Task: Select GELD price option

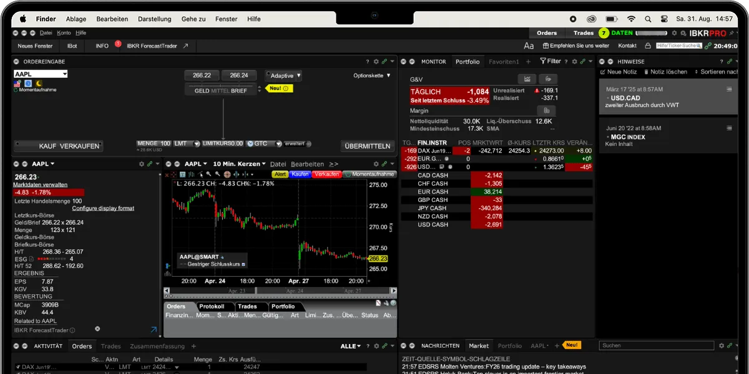Action: tap(202, 91)
